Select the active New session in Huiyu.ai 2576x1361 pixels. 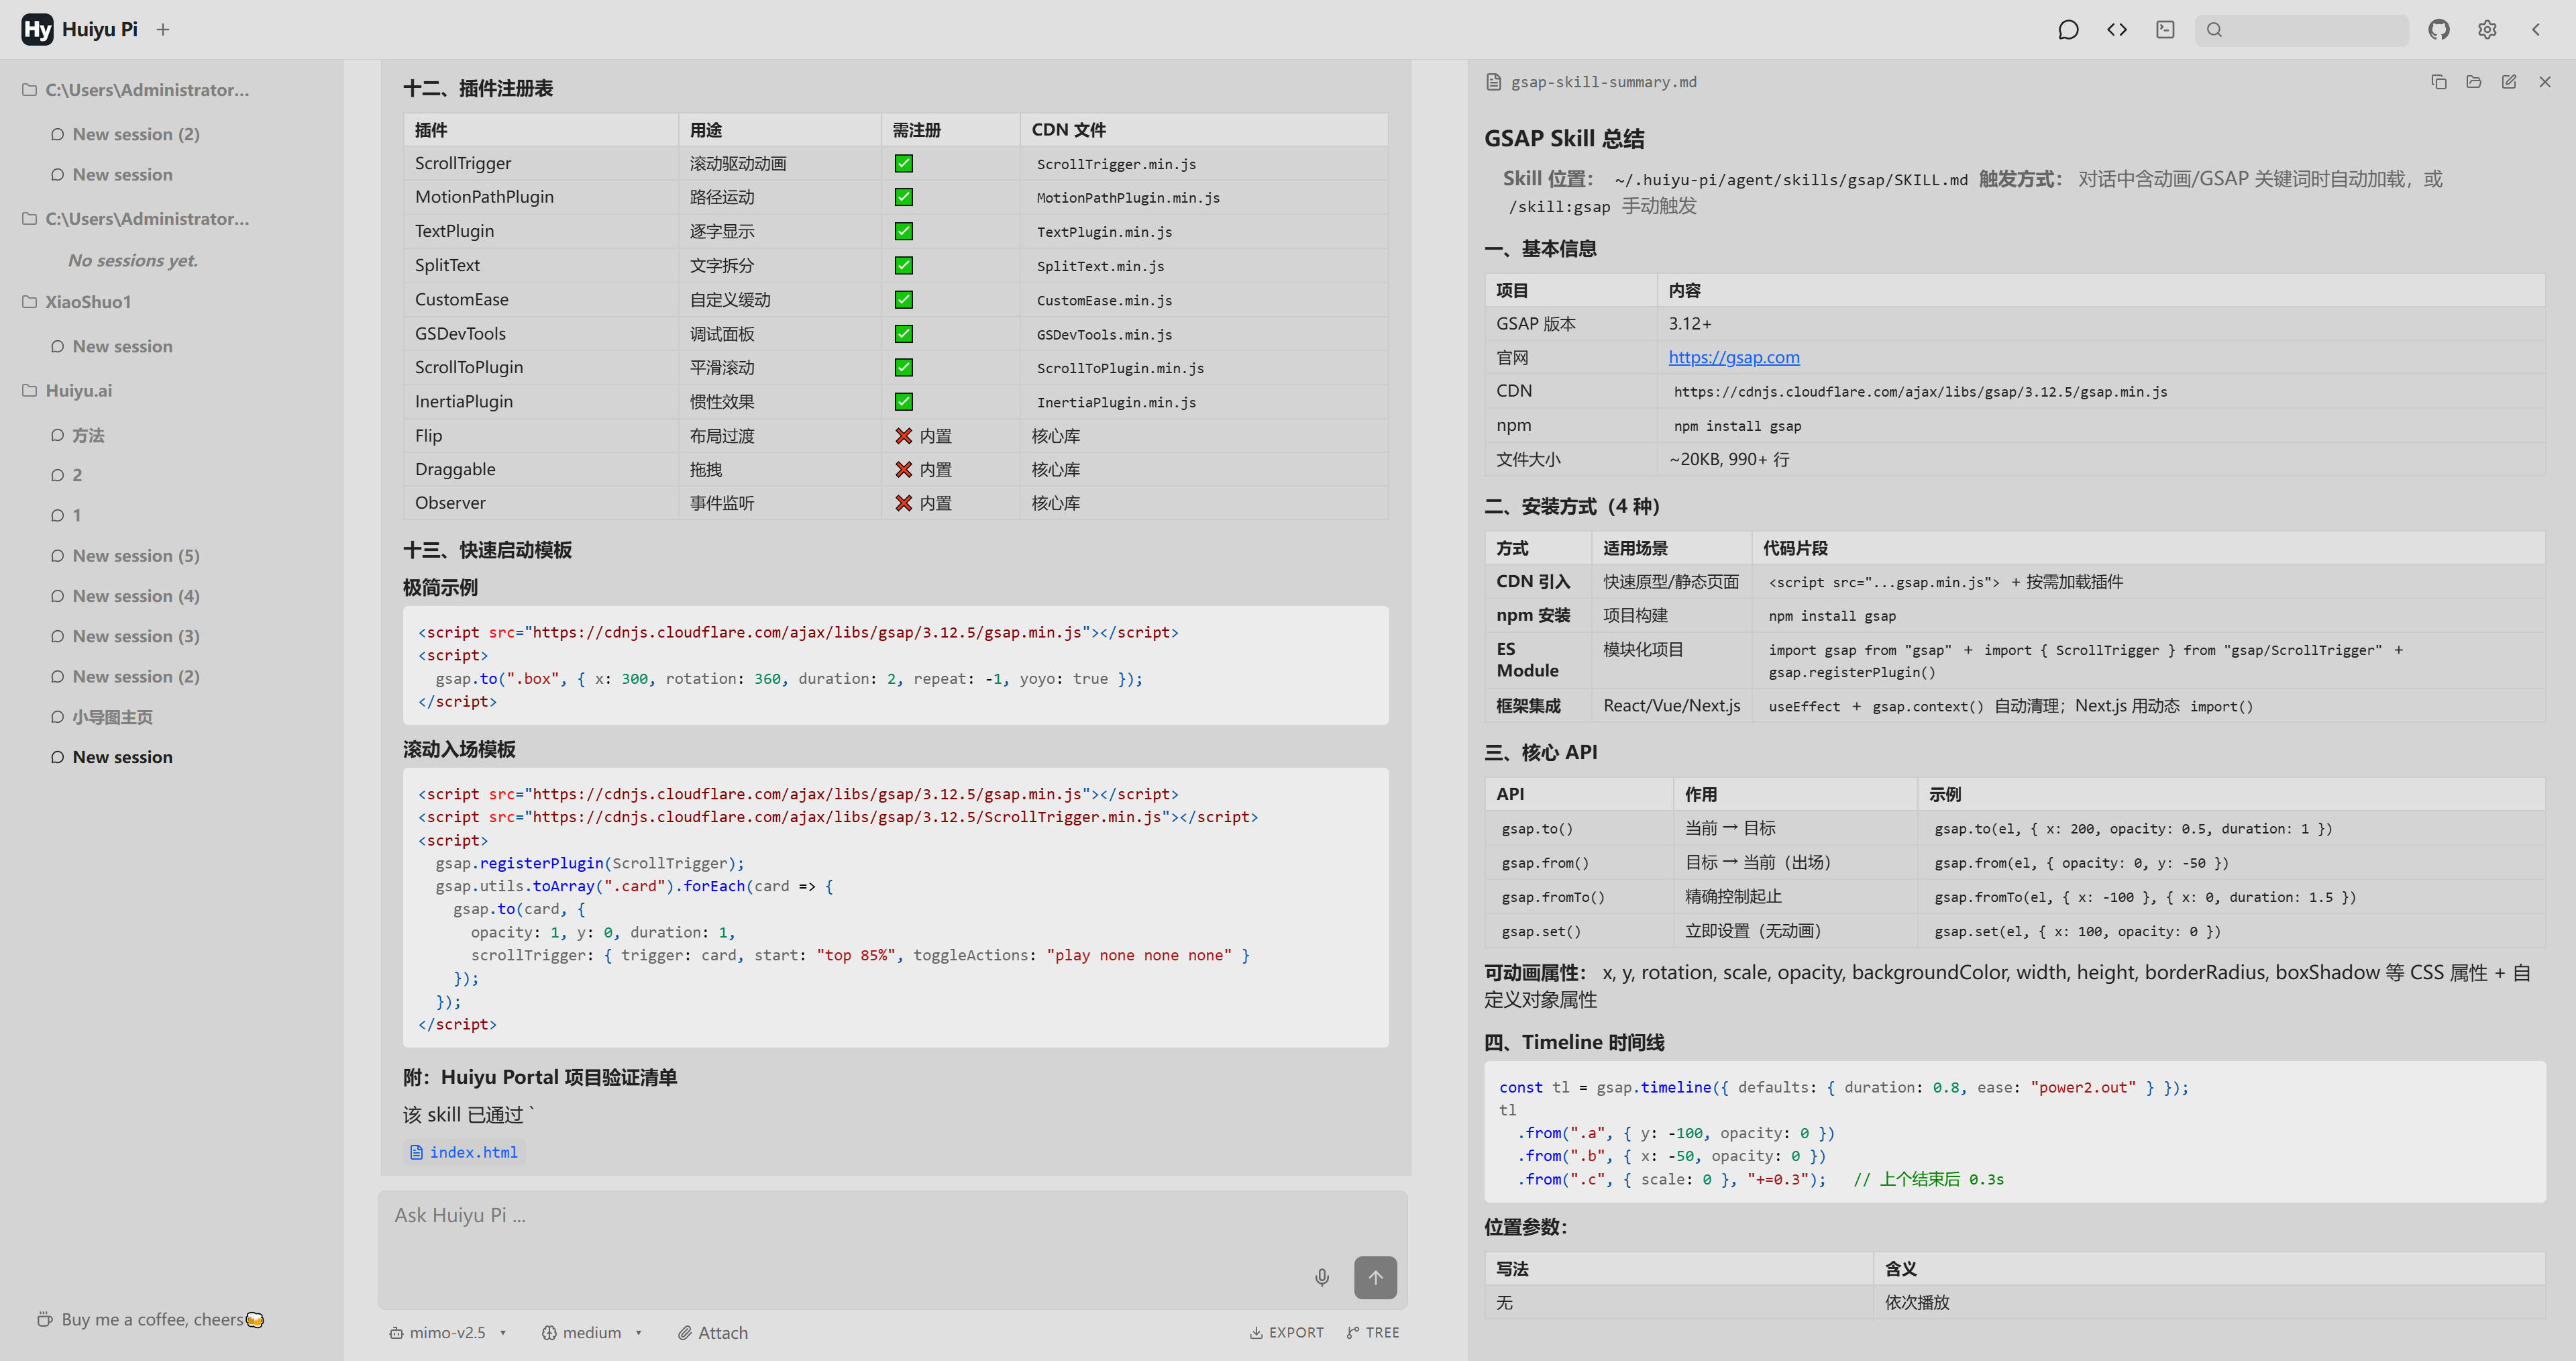coord(112,758)
